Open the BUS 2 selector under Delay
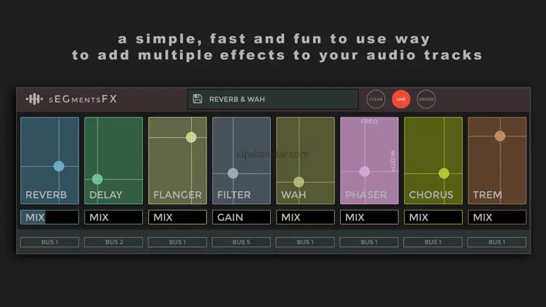546x307 pixels. 113,242
